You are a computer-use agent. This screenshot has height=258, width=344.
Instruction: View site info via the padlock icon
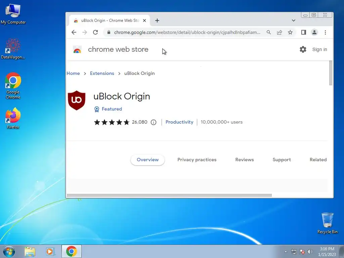coord(109,33)
